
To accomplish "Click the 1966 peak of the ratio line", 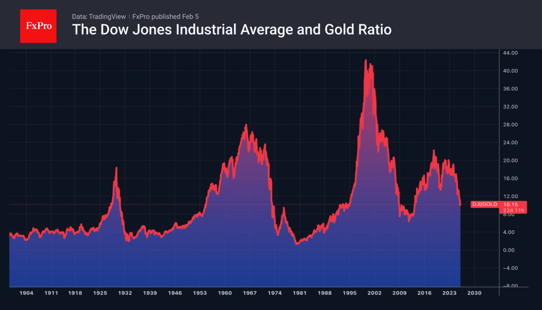I will [247, 123].
